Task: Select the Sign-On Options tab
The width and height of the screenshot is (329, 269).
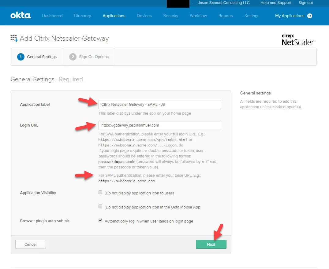Action: 89,57
